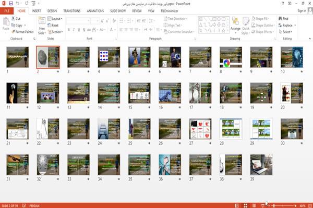
Task: Zoom in with the plus button
Action: pyautogui.click(x=295, y=205)
